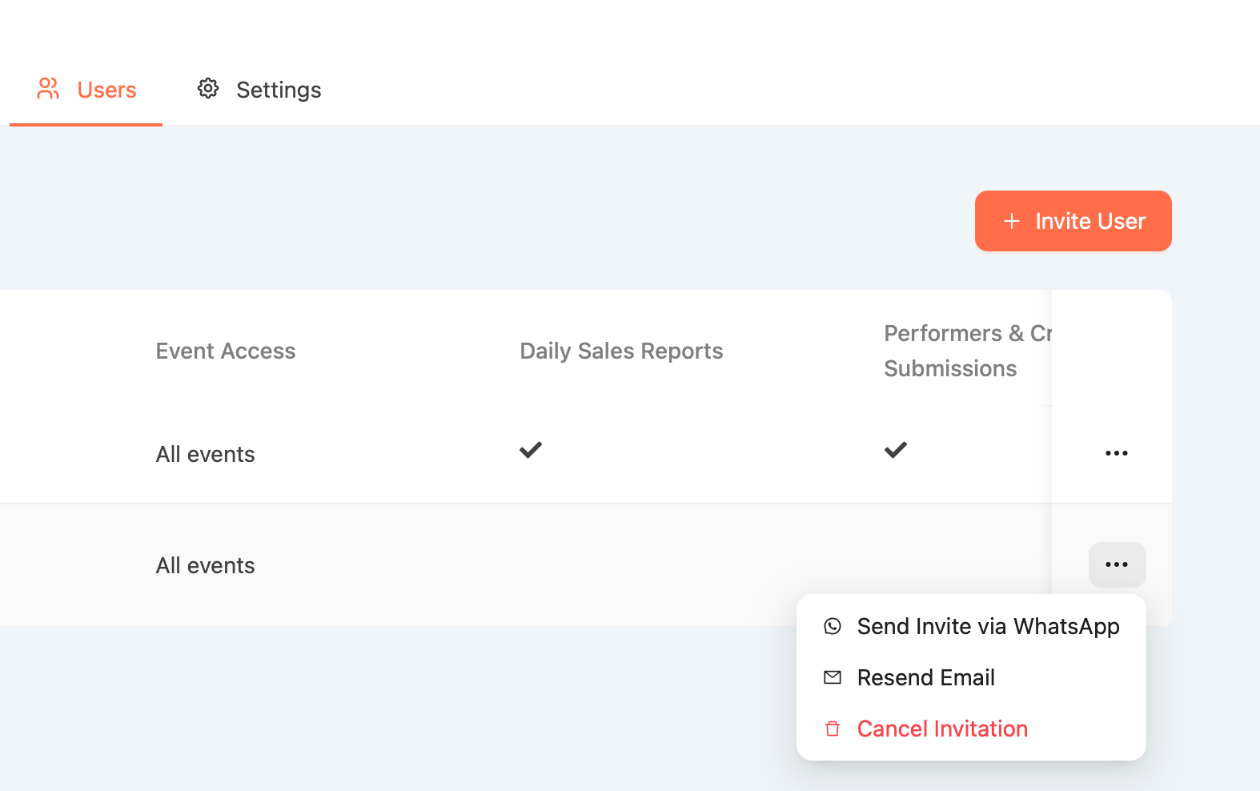Click the envelope icon beside Resend Email

tap(833, 677)
